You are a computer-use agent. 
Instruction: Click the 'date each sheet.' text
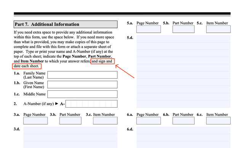26,66
